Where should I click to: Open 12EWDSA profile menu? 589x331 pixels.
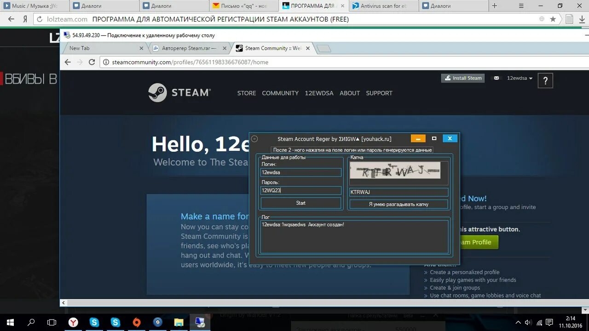click(319, 93)
